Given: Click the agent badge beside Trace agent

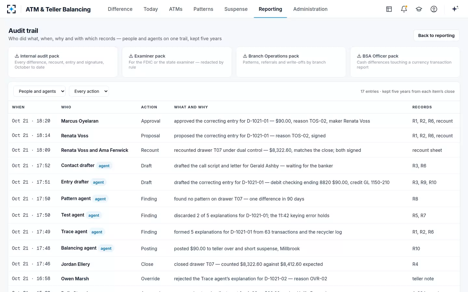Looking at the screenshot, I should pyautogui.click(x=97, y=232).
